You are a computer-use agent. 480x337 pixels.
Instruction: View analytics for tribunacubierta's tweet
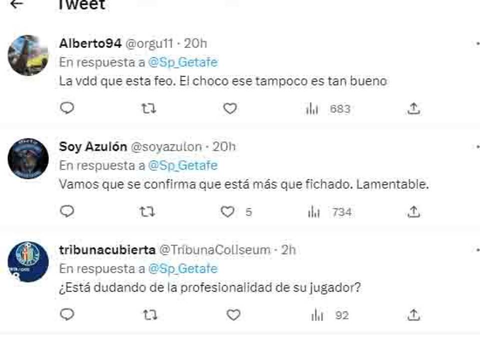tap(316, 315)
